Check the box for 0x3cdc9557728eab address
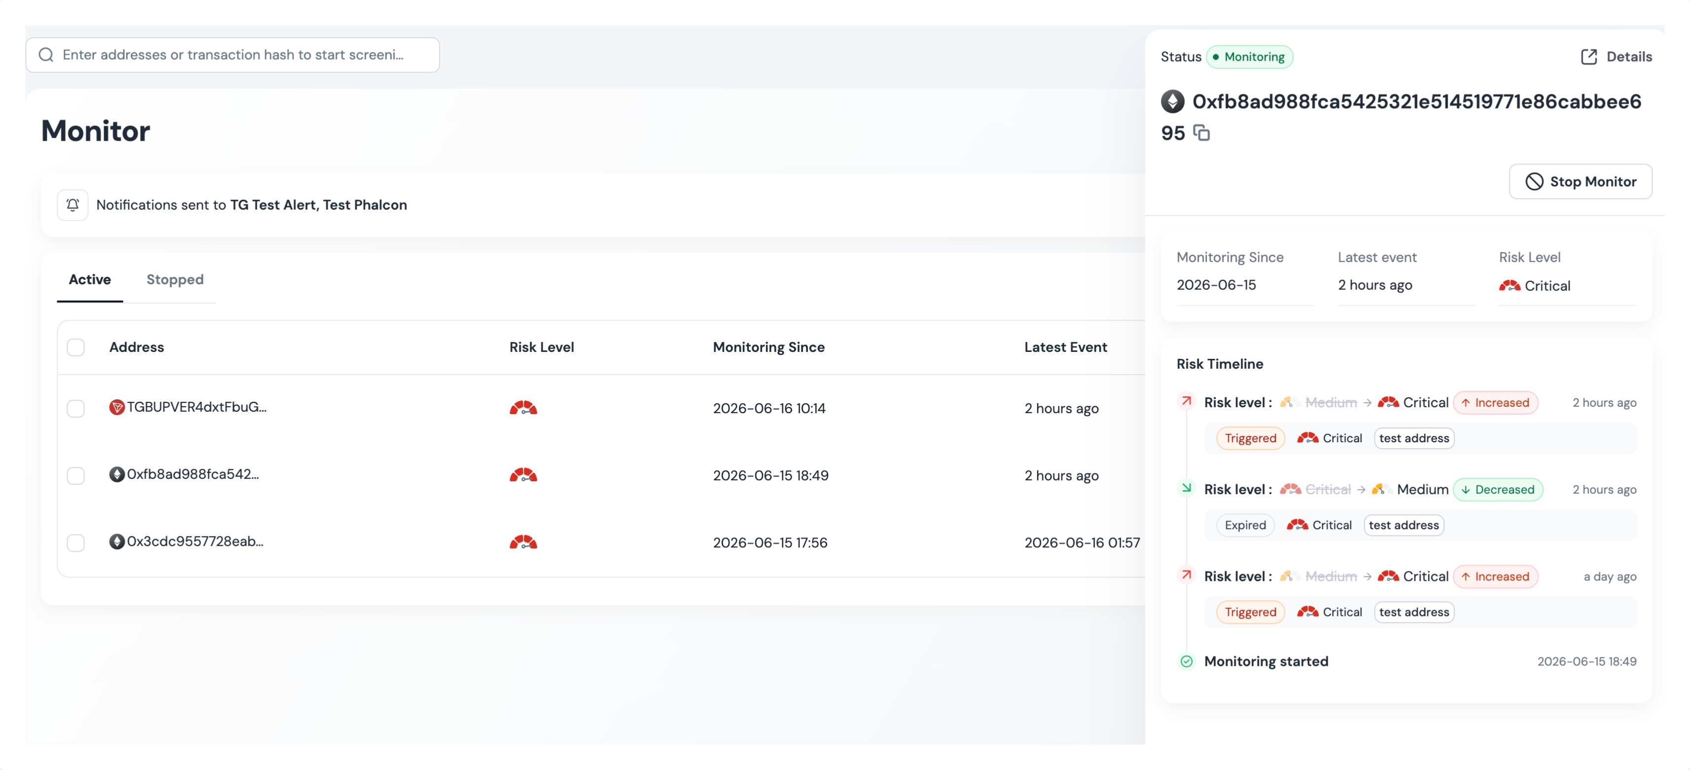Image resolution: width=1690 pixels, height=770 pixels. [76, 542]
